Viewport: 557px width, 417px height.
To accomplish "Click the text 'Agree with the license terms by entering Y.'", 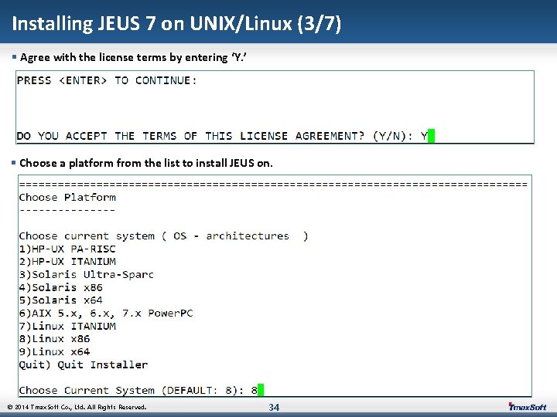I will (x=133, y=57).
